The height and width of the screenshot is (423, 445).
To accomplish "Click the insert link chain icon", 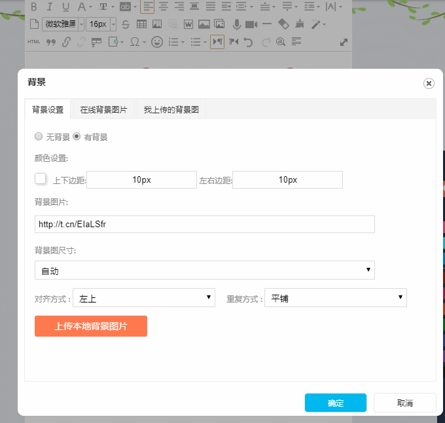I will 66,42.
